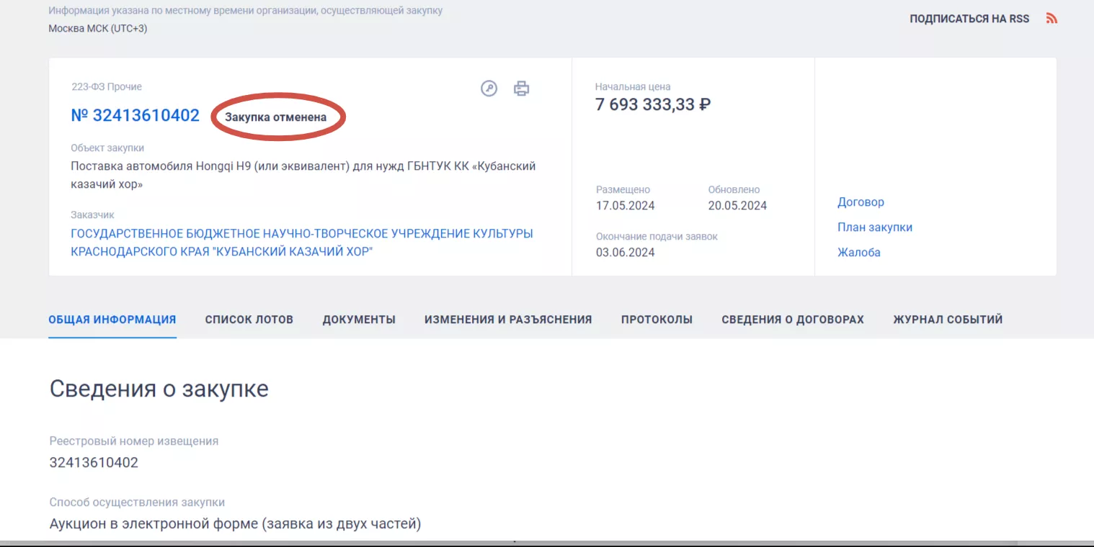Click the round key signature icon
The width and height of the screenshot is (1094, 547).
pyautogui.click(x=489, y=89)
